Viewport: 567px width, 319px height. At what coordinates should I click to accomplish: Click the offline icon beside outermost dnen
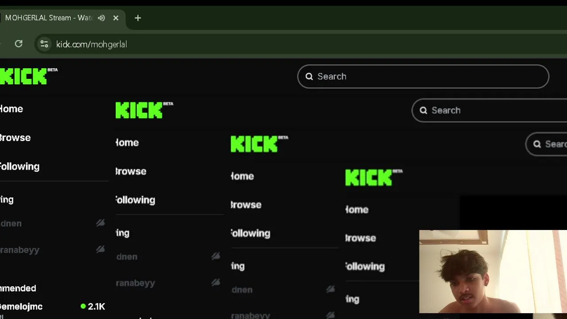click(101, 223)
